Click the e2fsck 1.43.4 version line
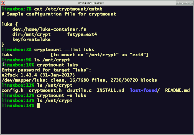194x135 pixels. [x=38, y=75]
